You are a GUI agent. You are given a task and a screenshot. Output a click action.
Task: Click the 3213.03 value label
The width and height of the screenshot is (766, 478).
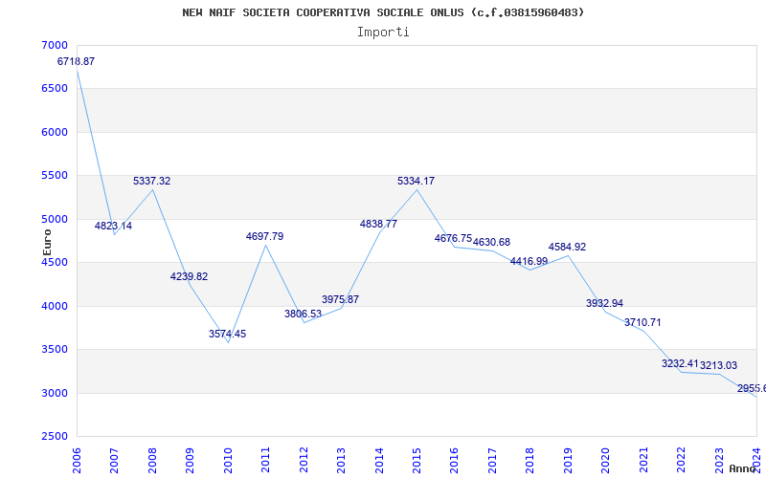719,365
